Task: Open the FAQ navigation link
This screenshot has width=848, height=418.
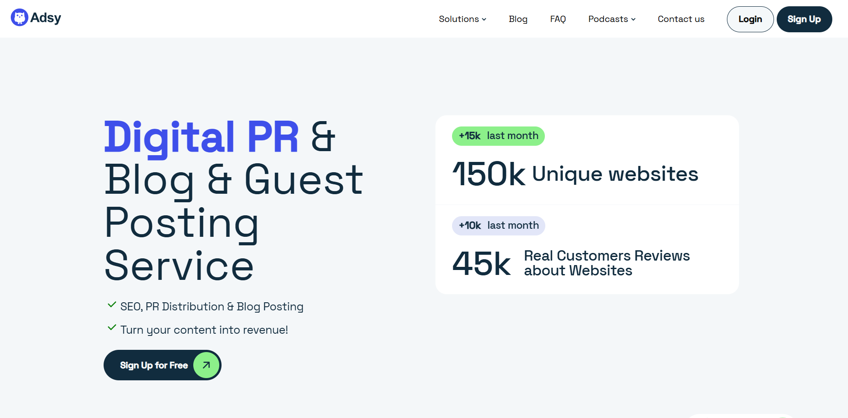Action: point(558,19)
